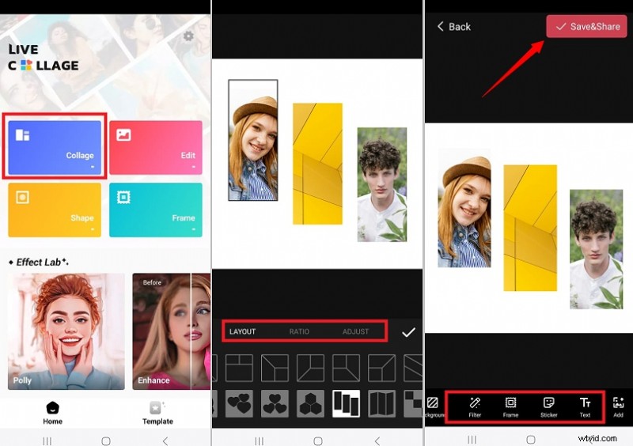
Task: Tap Android home button on layout screen
Action: coord(318,441)
